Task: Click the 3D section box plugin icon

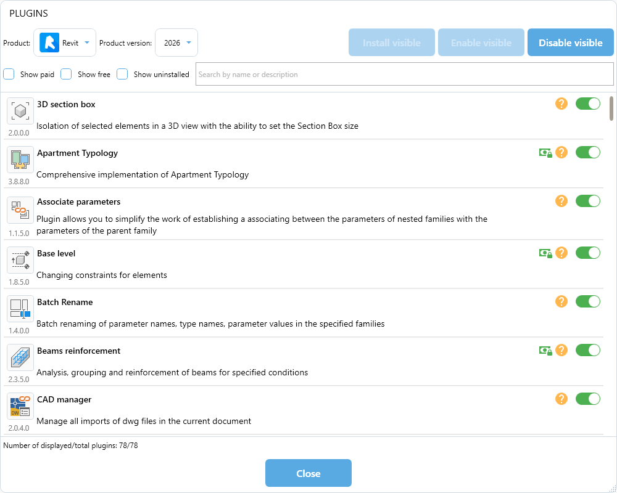Action: tap(20, 111)
